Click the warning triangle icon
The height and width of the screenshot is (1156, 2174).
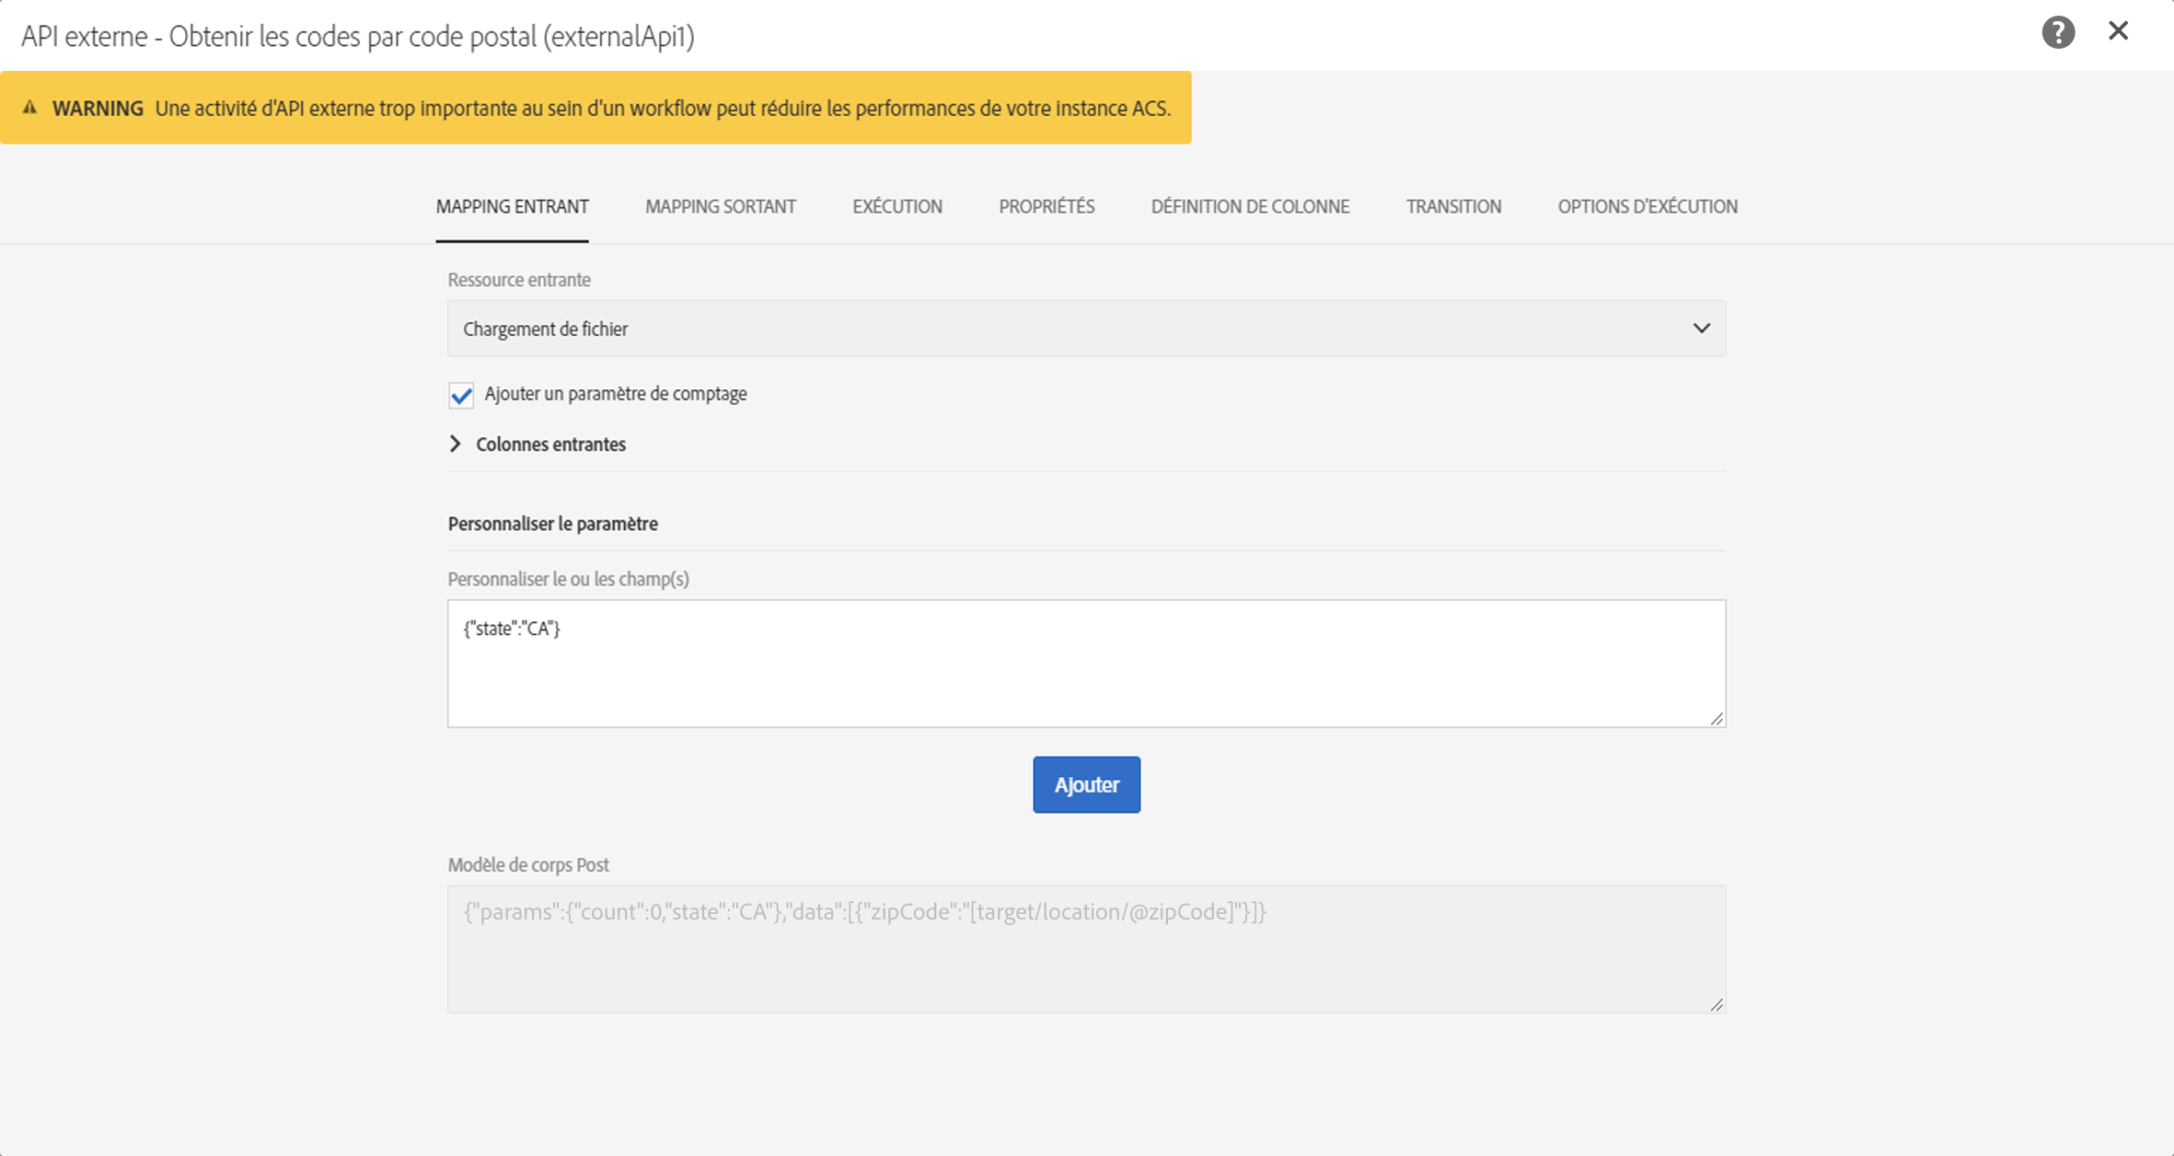click(x=29, y=108)
